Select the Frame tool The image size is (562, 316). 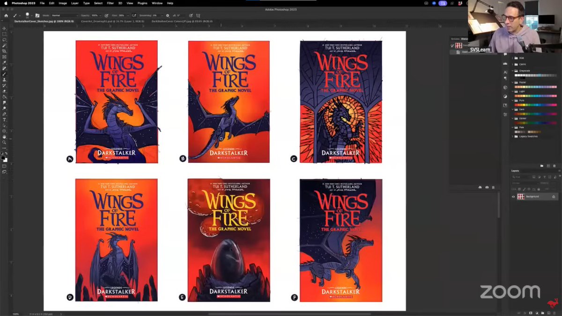(x=4, y=57)
